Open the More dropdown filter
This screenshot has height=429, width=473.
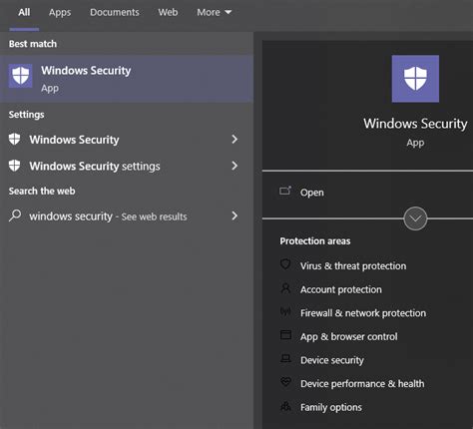(214, 12)
